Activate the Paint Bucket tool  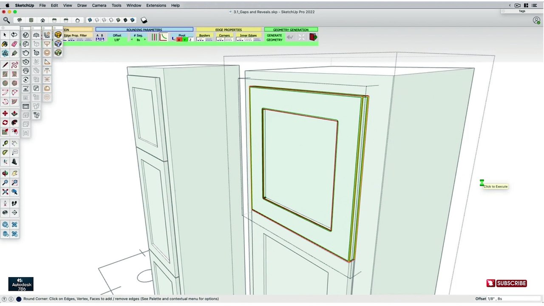[x=5, y=44]
